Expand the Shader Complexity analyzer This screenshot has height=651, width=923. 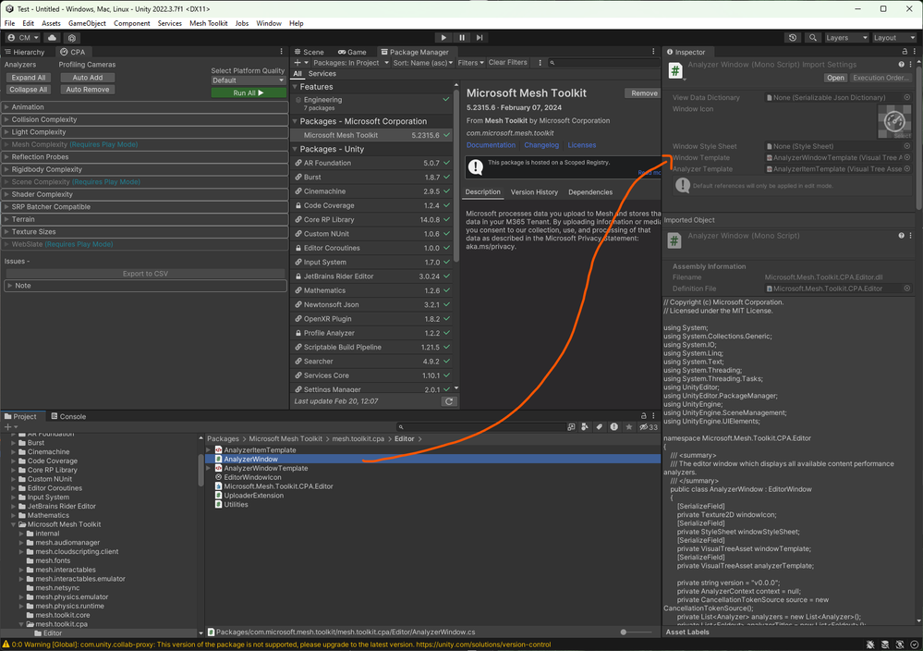[x=43, y=194]
